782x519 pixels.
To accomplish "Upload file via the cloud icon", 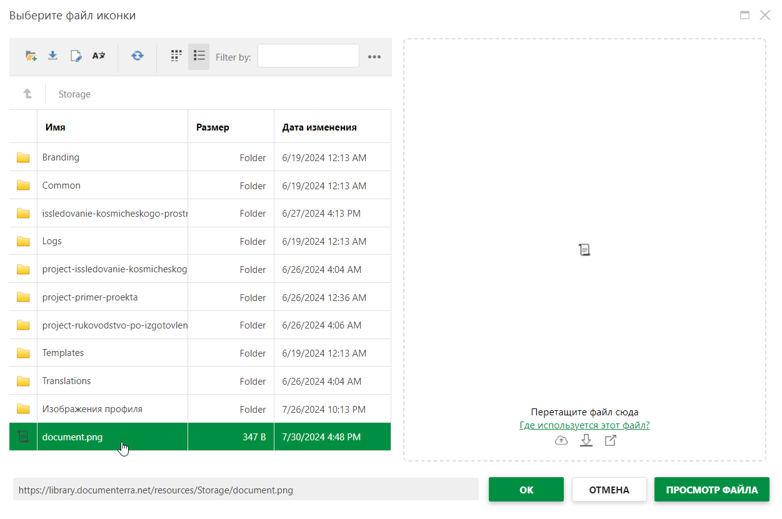I will click(561, 441).
